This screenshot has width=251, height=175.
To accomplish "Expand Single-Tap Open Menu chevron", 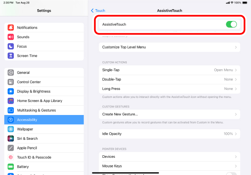I will click(236, 70).
